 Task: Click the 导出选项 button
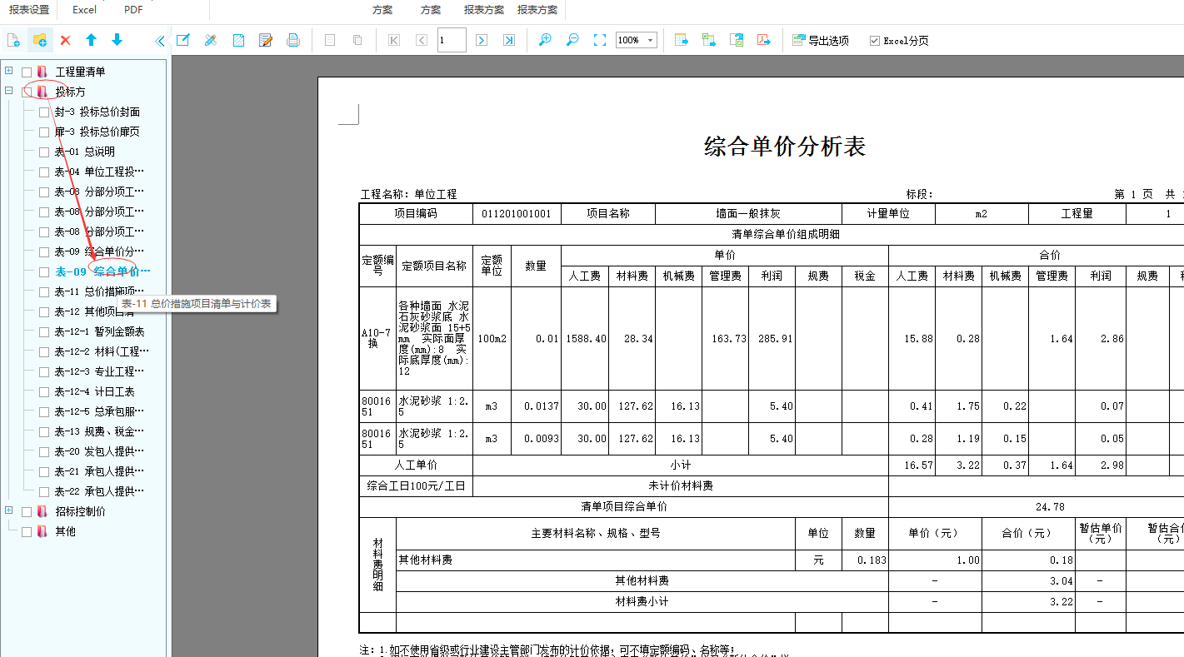(820, 40)
